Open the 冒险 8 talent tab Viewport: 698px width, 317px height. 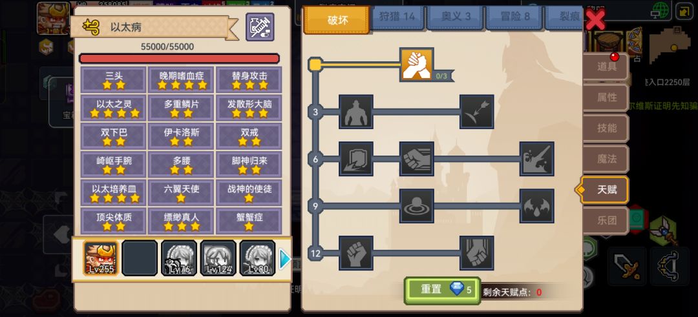(514, 17)
